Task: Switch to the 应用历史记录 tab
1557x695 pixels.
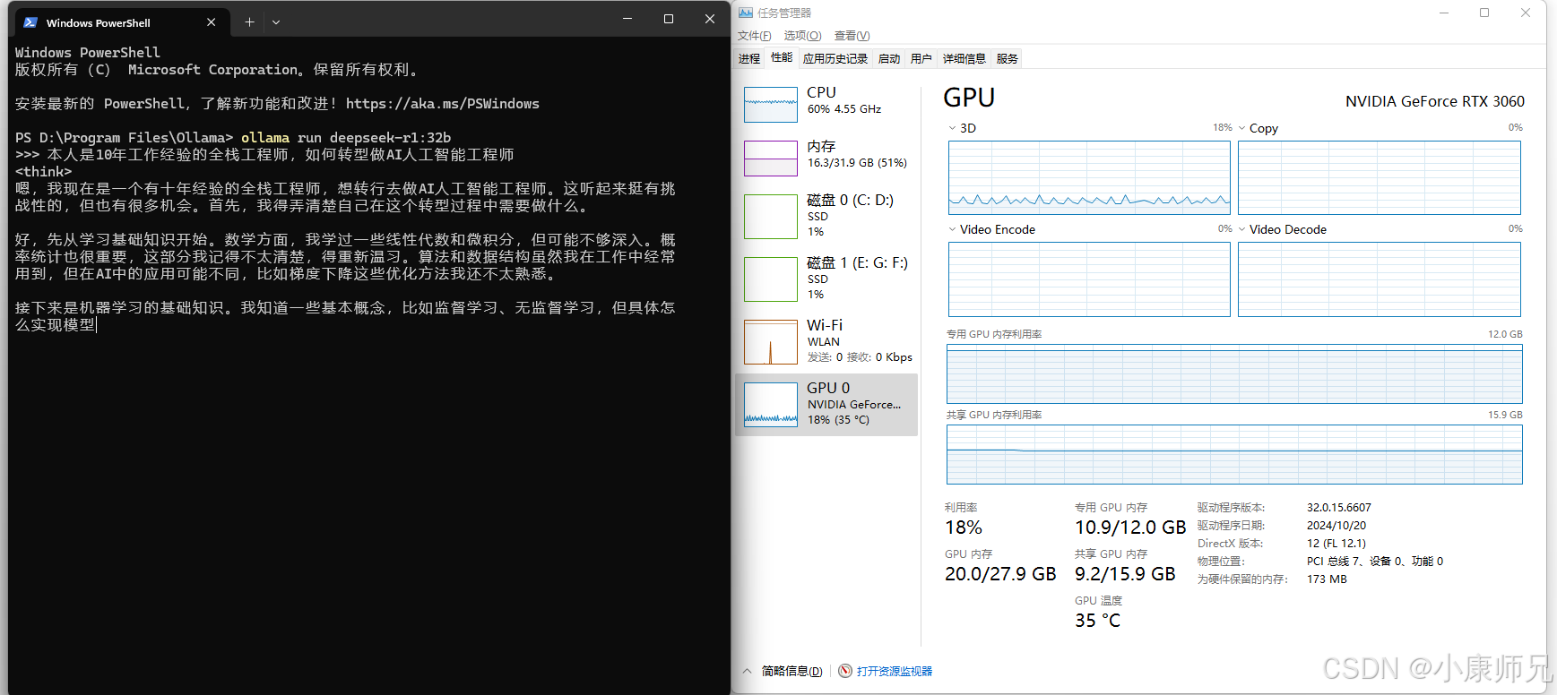Action: [835, 58]
